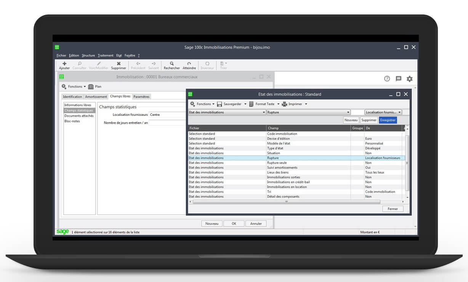Select the 'Lieux des biens' row

click(x=297, y=172)
